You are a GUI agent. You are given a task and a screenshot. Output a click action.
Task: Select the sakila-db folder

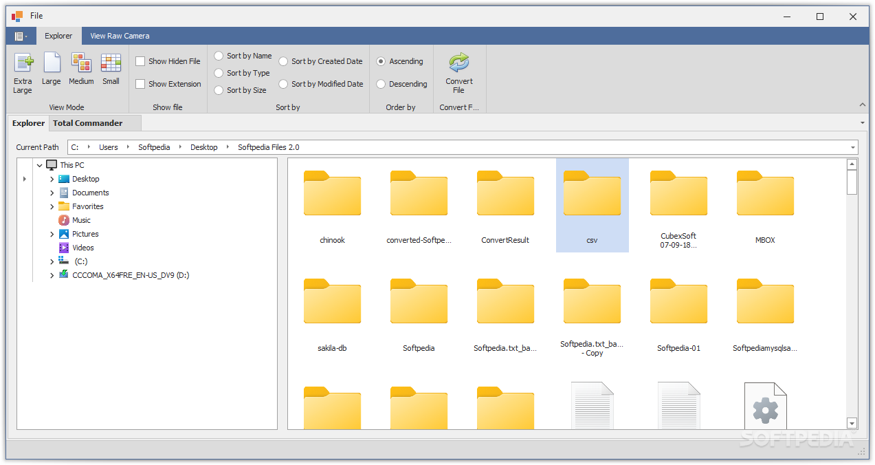tap(332, 314)
